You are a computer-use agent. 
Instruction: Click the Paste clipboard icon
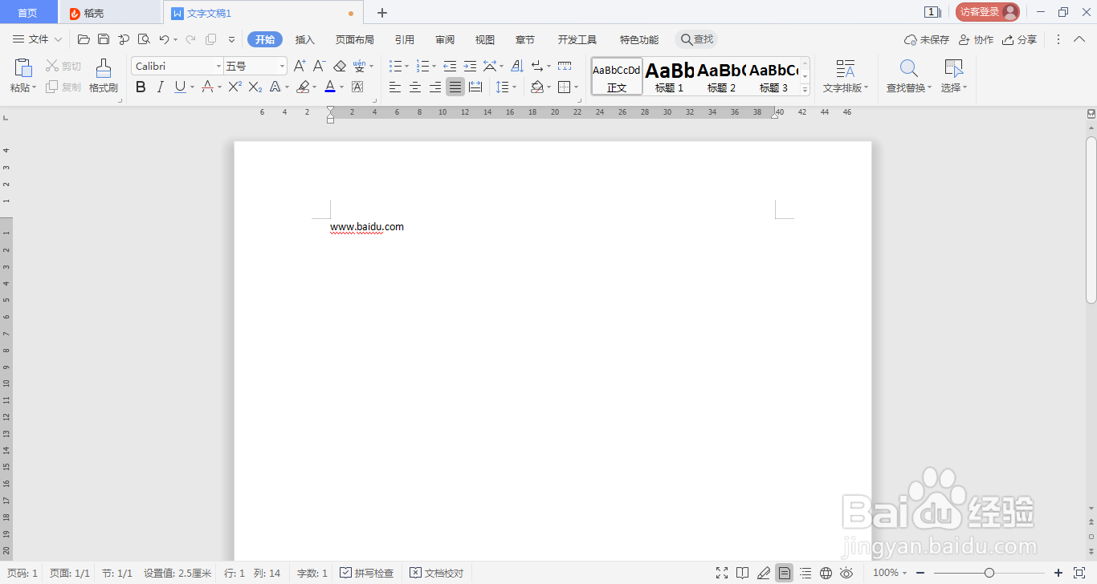(x=23, y=68)
